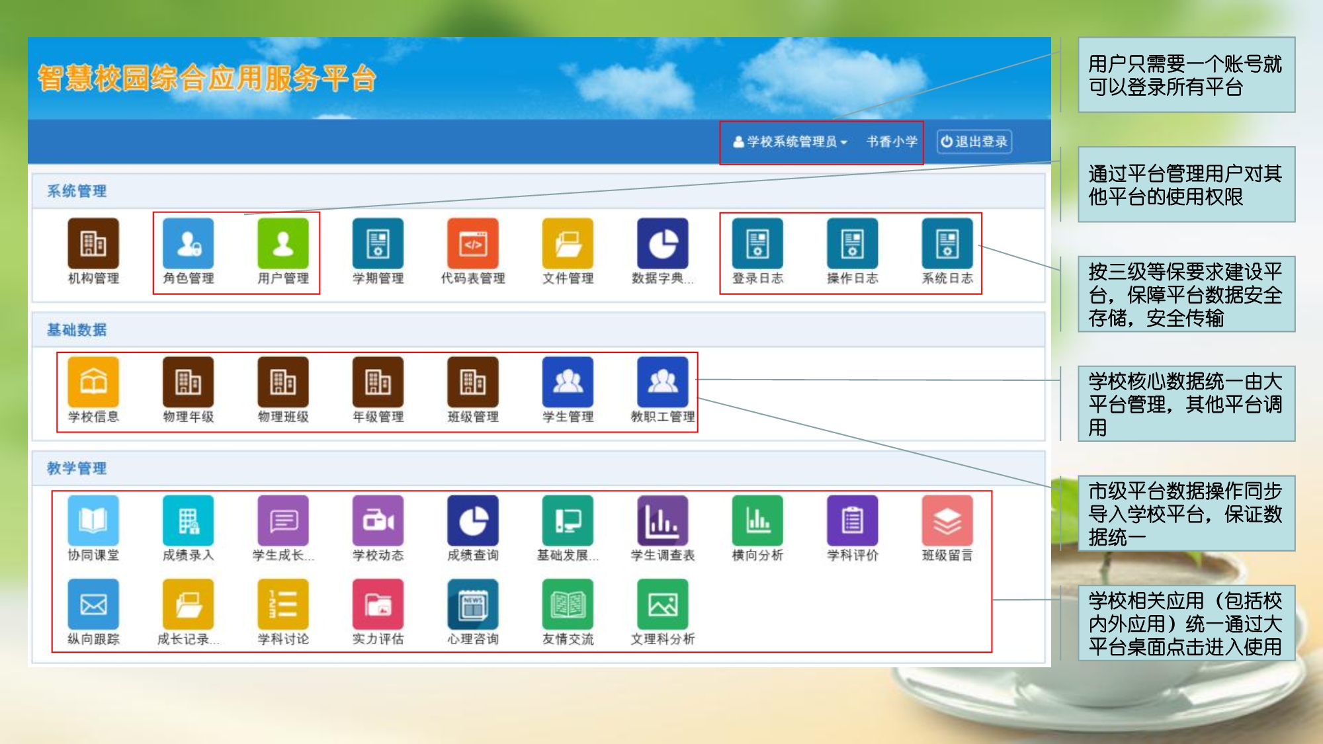The image size is (1323, 744).
Task: Open 角色管理 role management icon
Action: point(189,244)
